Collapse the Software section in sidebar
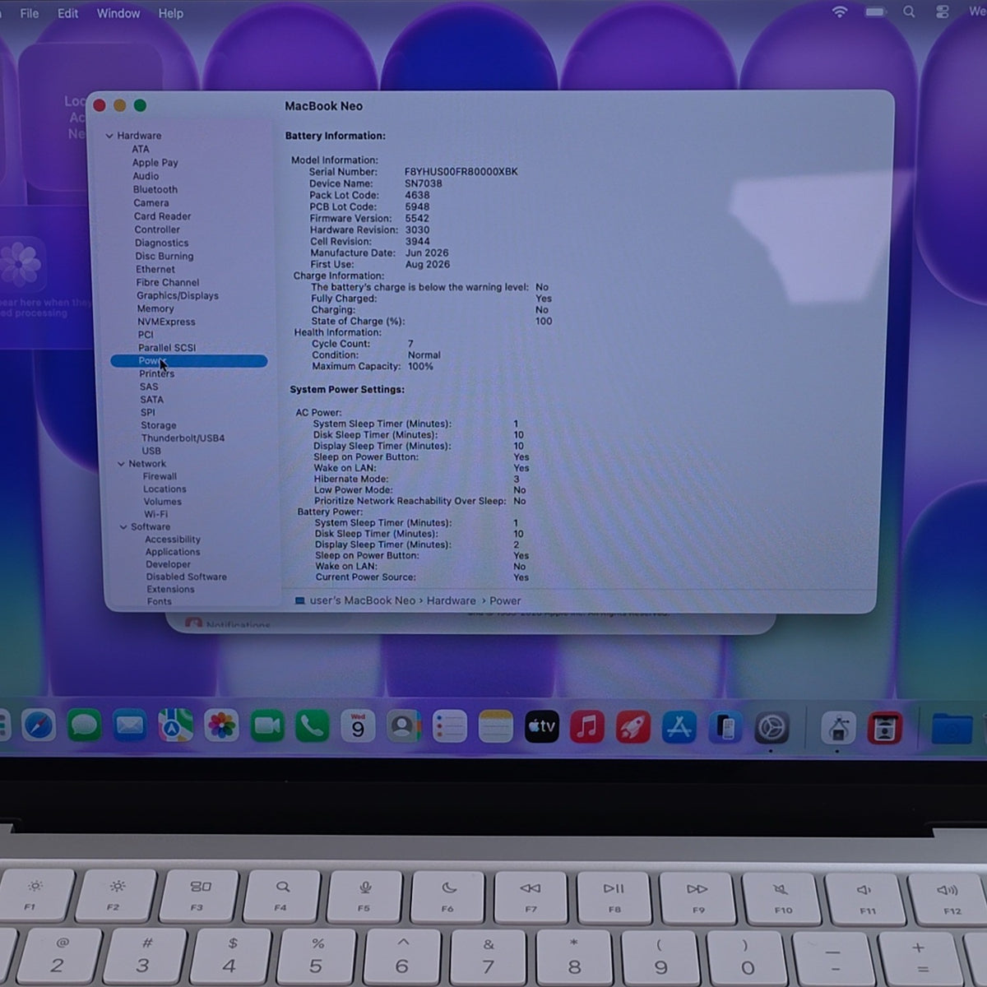 click(x=123, y=527)
